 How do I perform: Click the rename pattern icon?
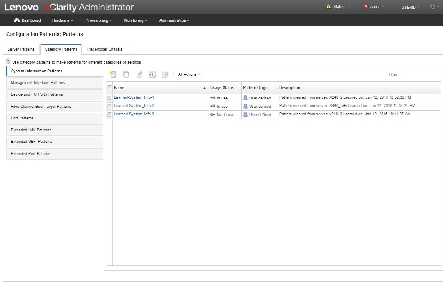pos(152,74)
